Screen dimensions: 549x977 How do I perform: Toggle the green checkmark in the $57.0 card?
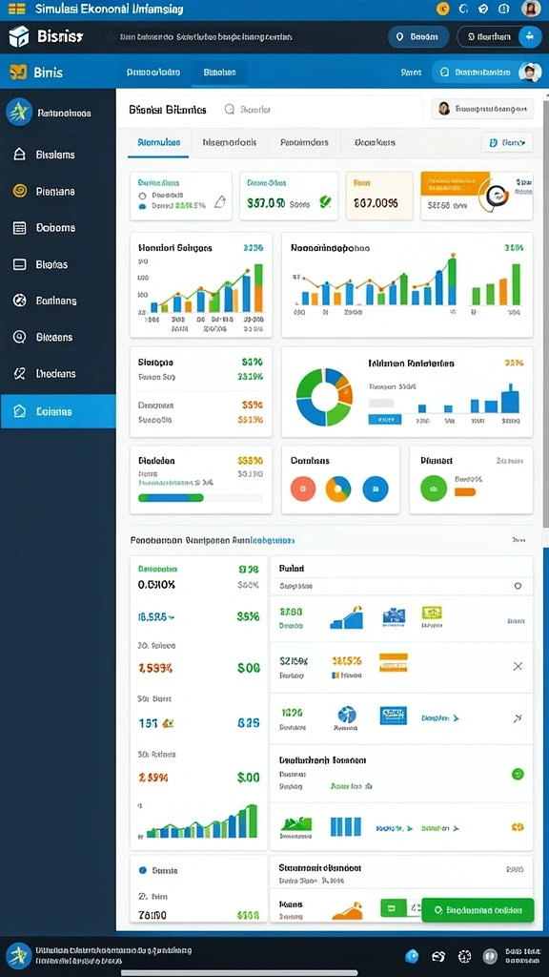point(325,202)
